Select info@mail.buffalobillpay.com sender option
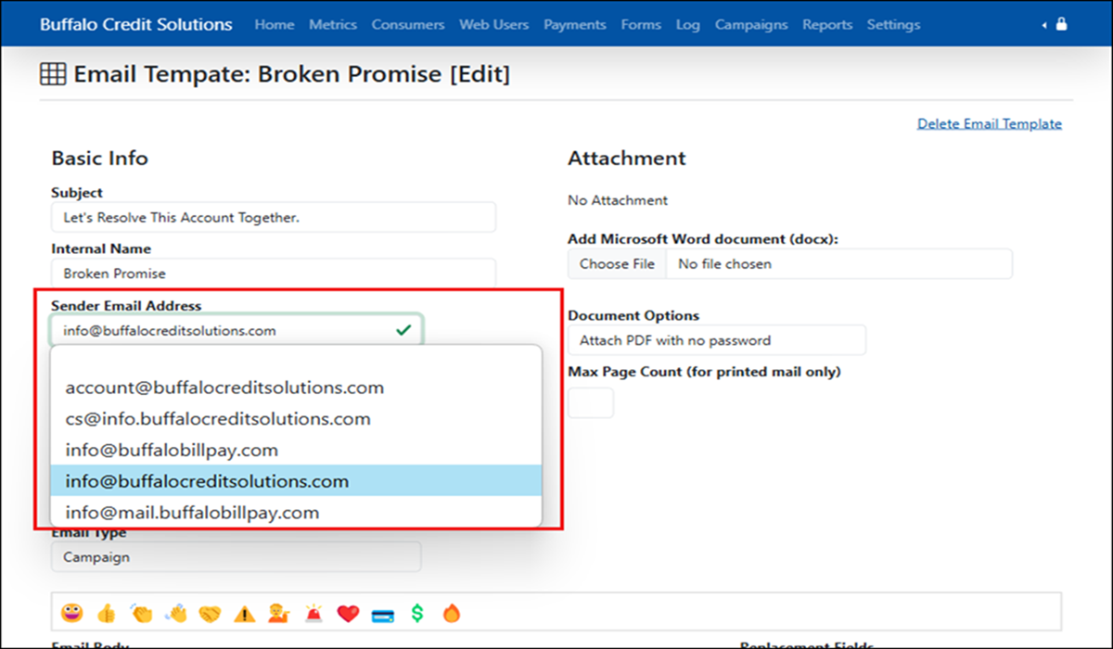Viewport: 1113px width, 649px height. click(x=296, y=513)
